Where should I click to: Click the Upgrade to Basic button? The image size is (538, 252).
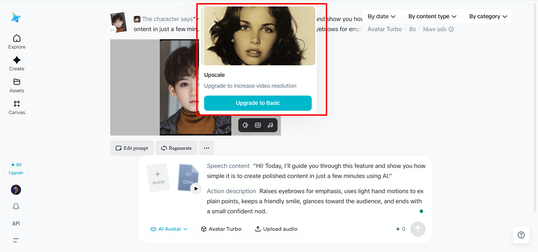258,103
